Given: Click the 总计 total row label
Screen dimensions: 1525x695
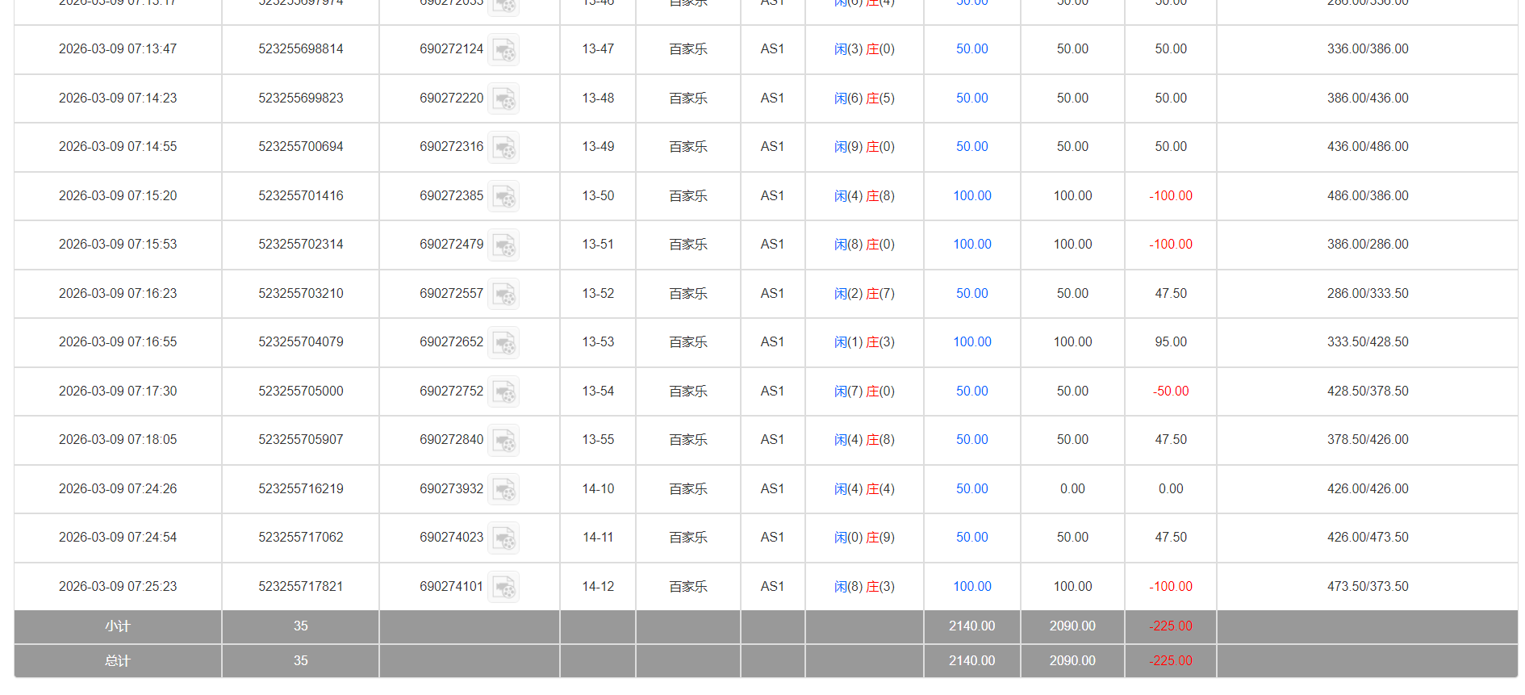Looking at the screenshot, I should pos(118,661).
